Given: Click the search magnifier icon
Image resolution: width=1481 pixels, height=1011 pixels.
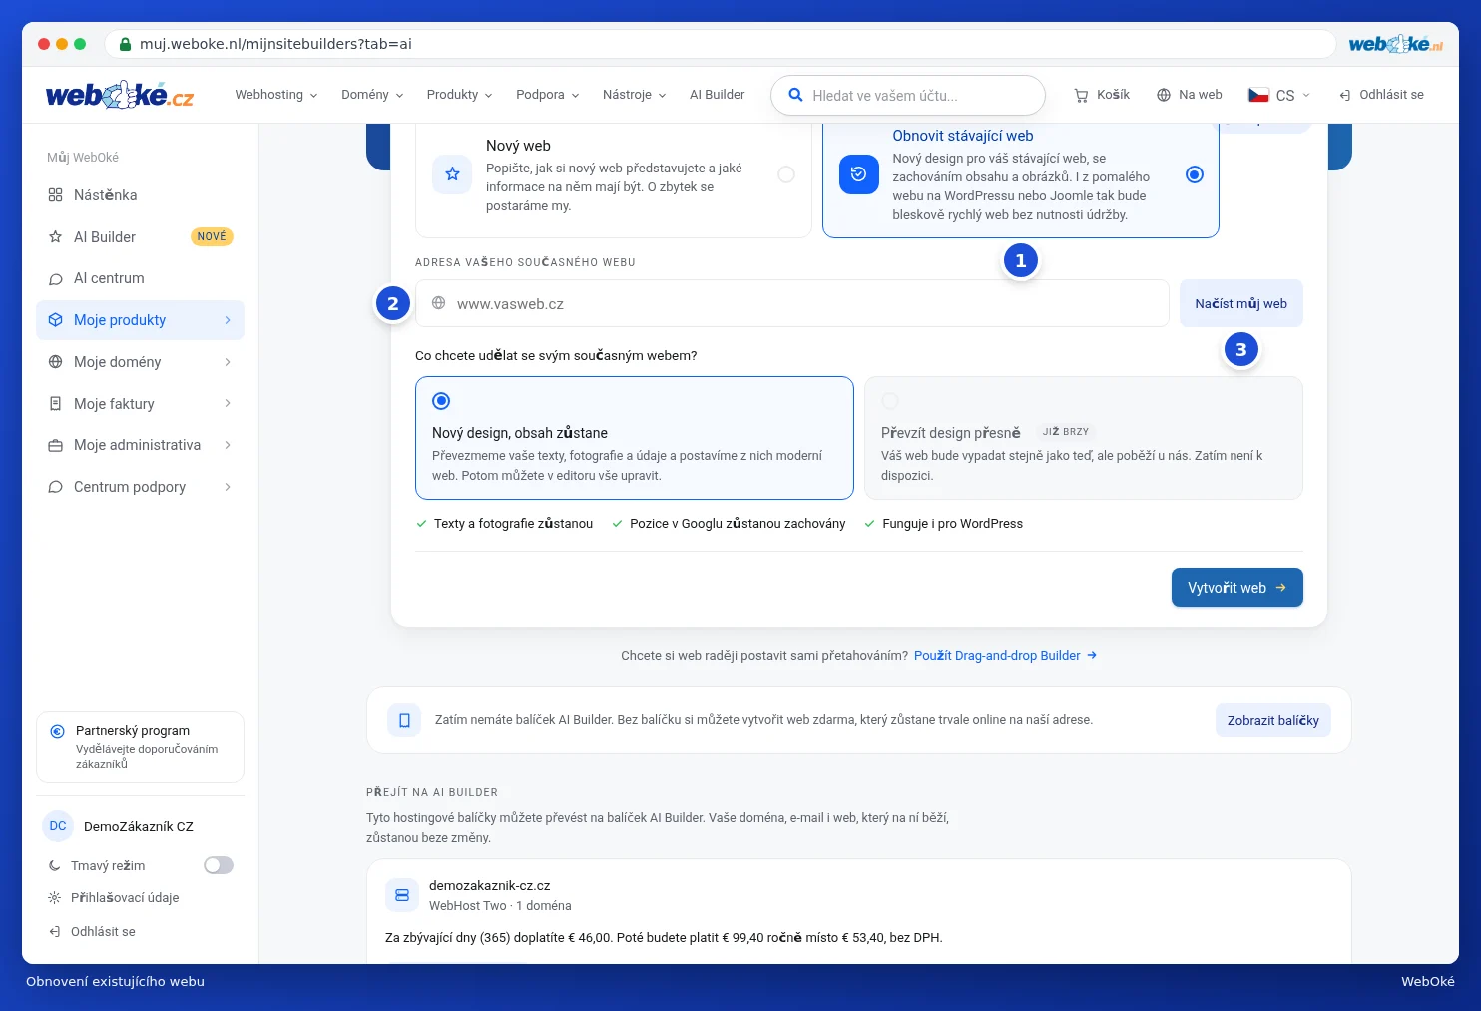Looking at the screenshot, I should [x=795, y=96].
